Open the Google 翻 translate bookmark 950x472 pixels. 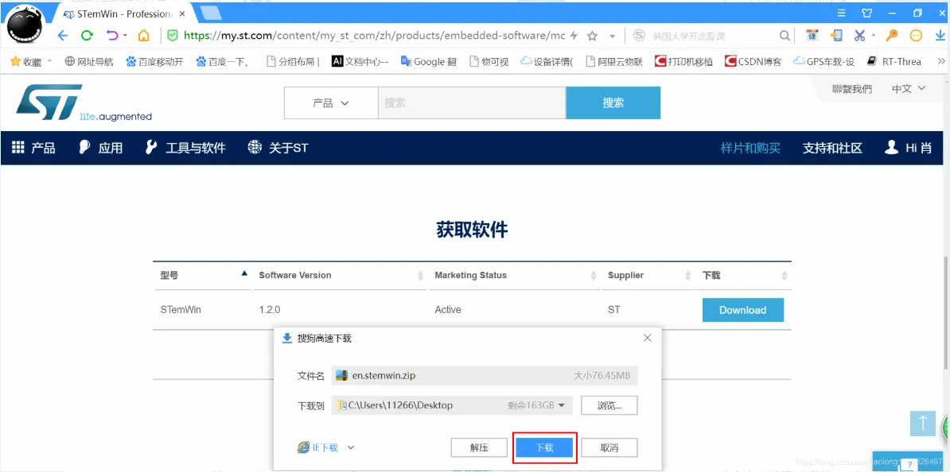point(428,62)
